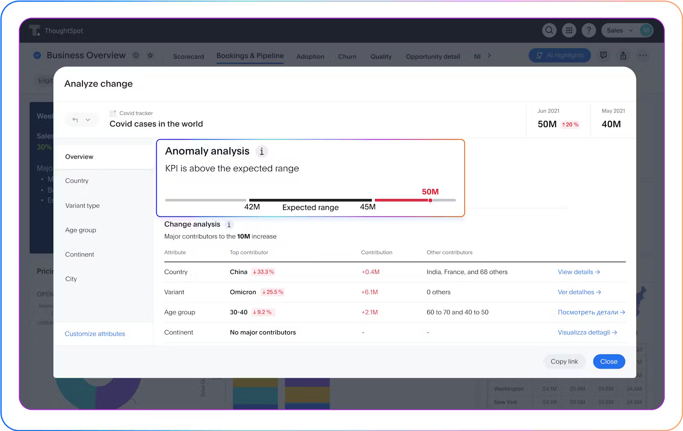Click the 20% increase badge
The width and height of the screenshot is (683, 431).
tap(570, 125)
